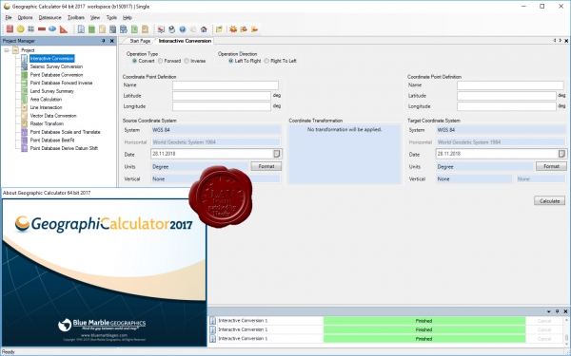Click the target coordinate Format button

coord(551,166)
